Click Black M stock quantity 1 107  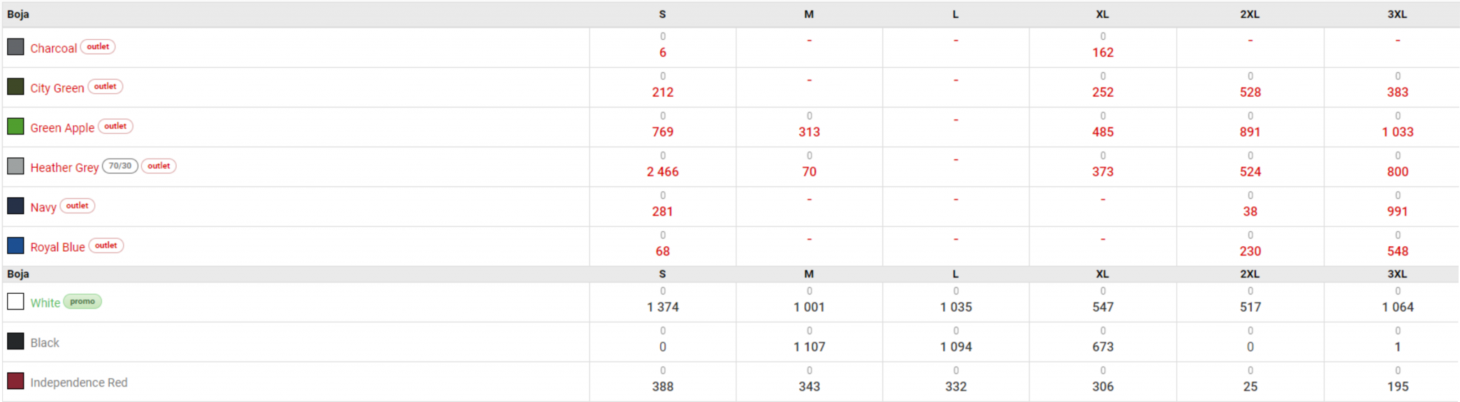coord(809,347)
